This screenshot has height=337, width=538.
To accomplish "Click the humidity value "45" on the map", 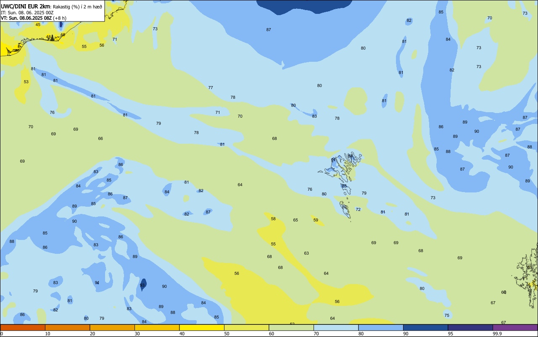I will [38, 25].
